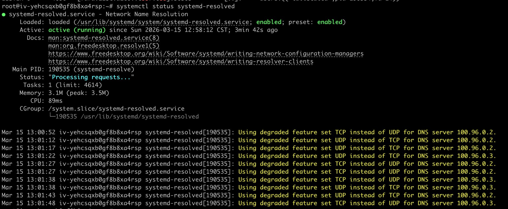508x209 pixels.
Task: Click the process entry "190535 /usr/lib/systemd/systemd-resolved"
Action: pos(127,116)
